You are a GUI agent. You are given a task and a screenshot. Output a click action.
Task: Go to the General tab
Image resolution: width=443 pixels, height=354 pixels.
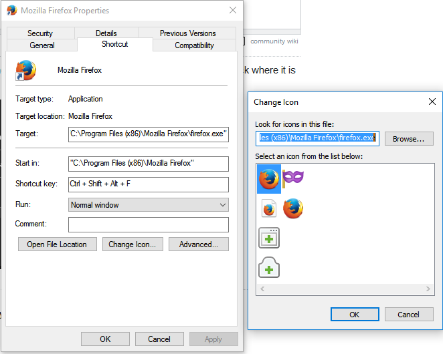[41, 45]
